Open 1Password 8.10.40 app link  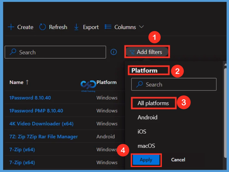pyautogui.click(x=30, y=98)
